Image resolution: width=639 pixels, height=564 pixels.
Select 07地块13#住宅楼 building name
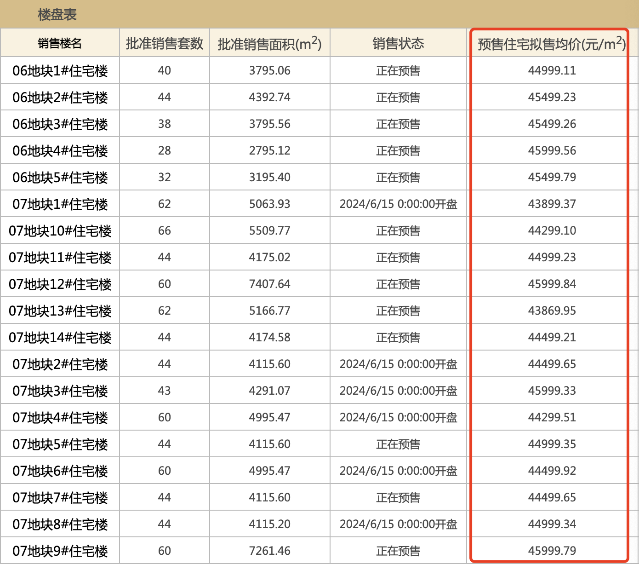(x=60, y=311)
